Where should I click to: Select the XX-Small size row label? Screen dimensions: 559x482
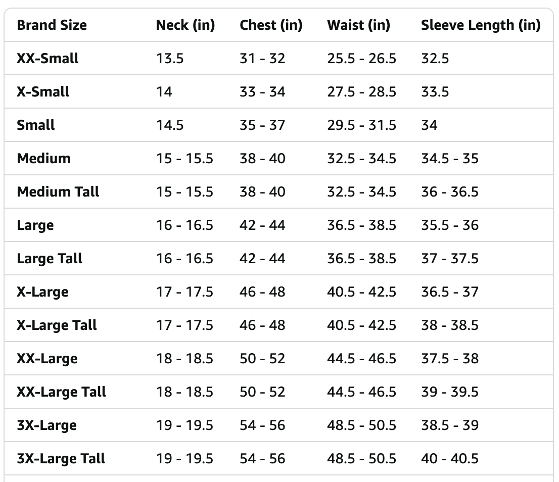pos(48,59)
